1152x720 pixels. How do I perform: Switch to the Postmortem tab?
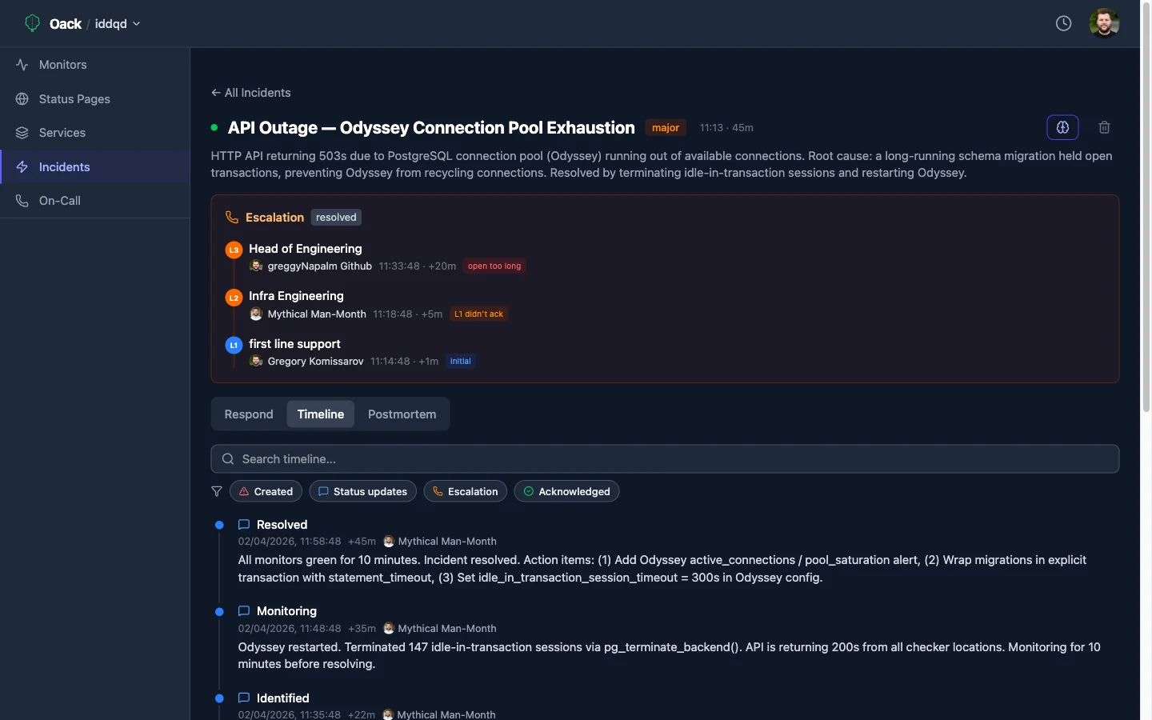click(x=402, y=414)
